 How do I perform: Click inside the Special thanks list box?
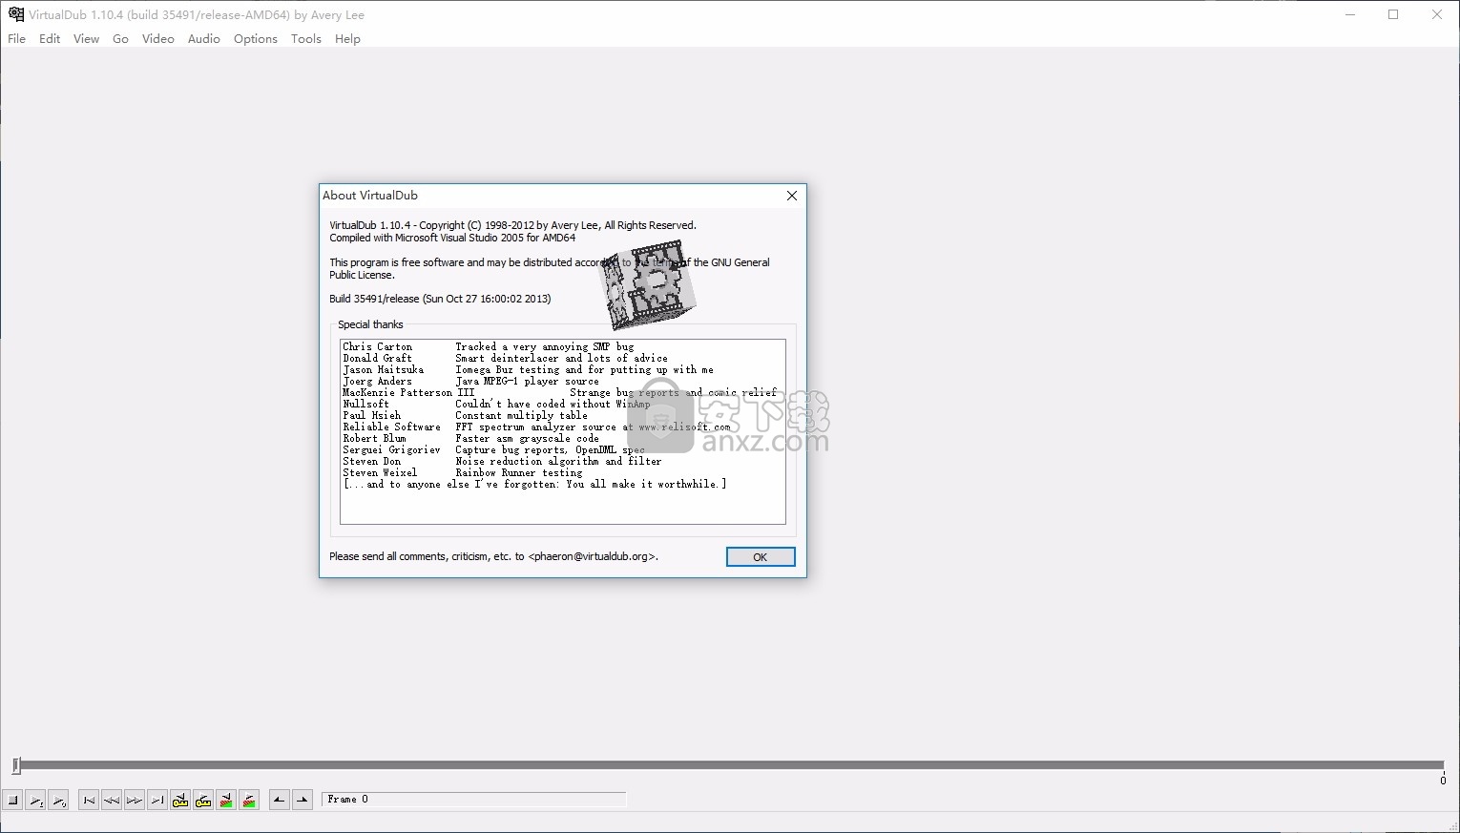point(563,431)
